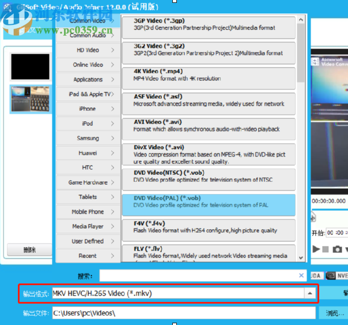
Task: Take a snapshot with the camera icon
Action: pyautogui.click(x=337, y=249)
